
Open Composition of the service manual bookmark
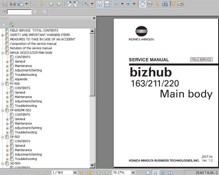click(x=33, y=44)
